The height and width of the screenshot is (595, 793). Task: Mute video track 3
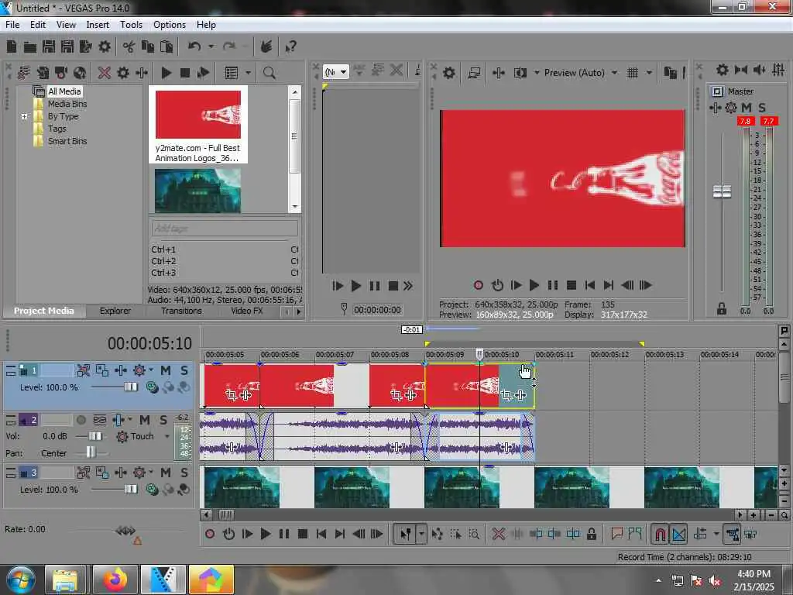click(166, 473)
